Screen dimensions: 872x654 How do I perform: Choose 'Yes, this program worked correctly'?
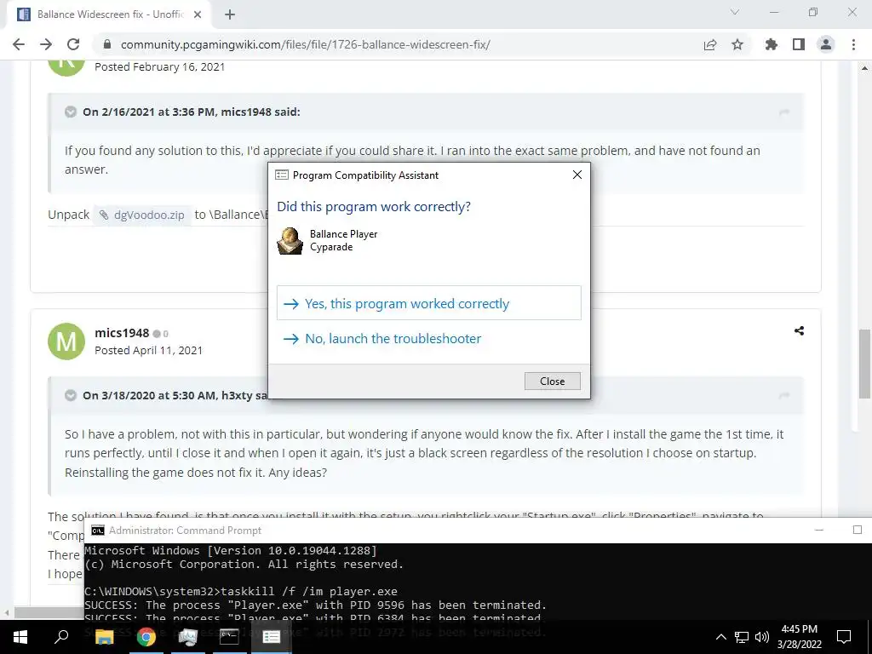429,303
